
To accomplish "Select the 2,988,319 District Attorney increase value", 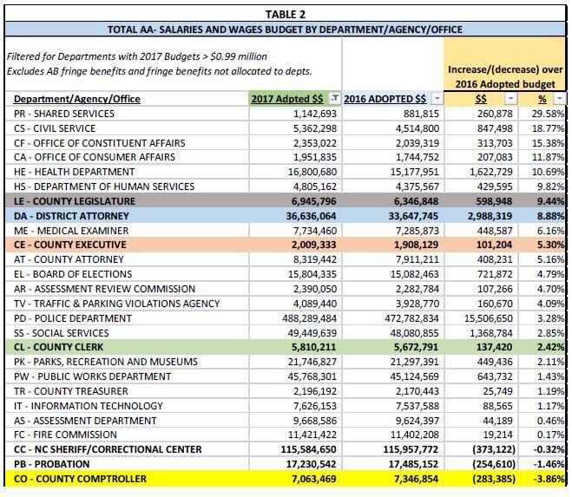I will coord(490,216).
